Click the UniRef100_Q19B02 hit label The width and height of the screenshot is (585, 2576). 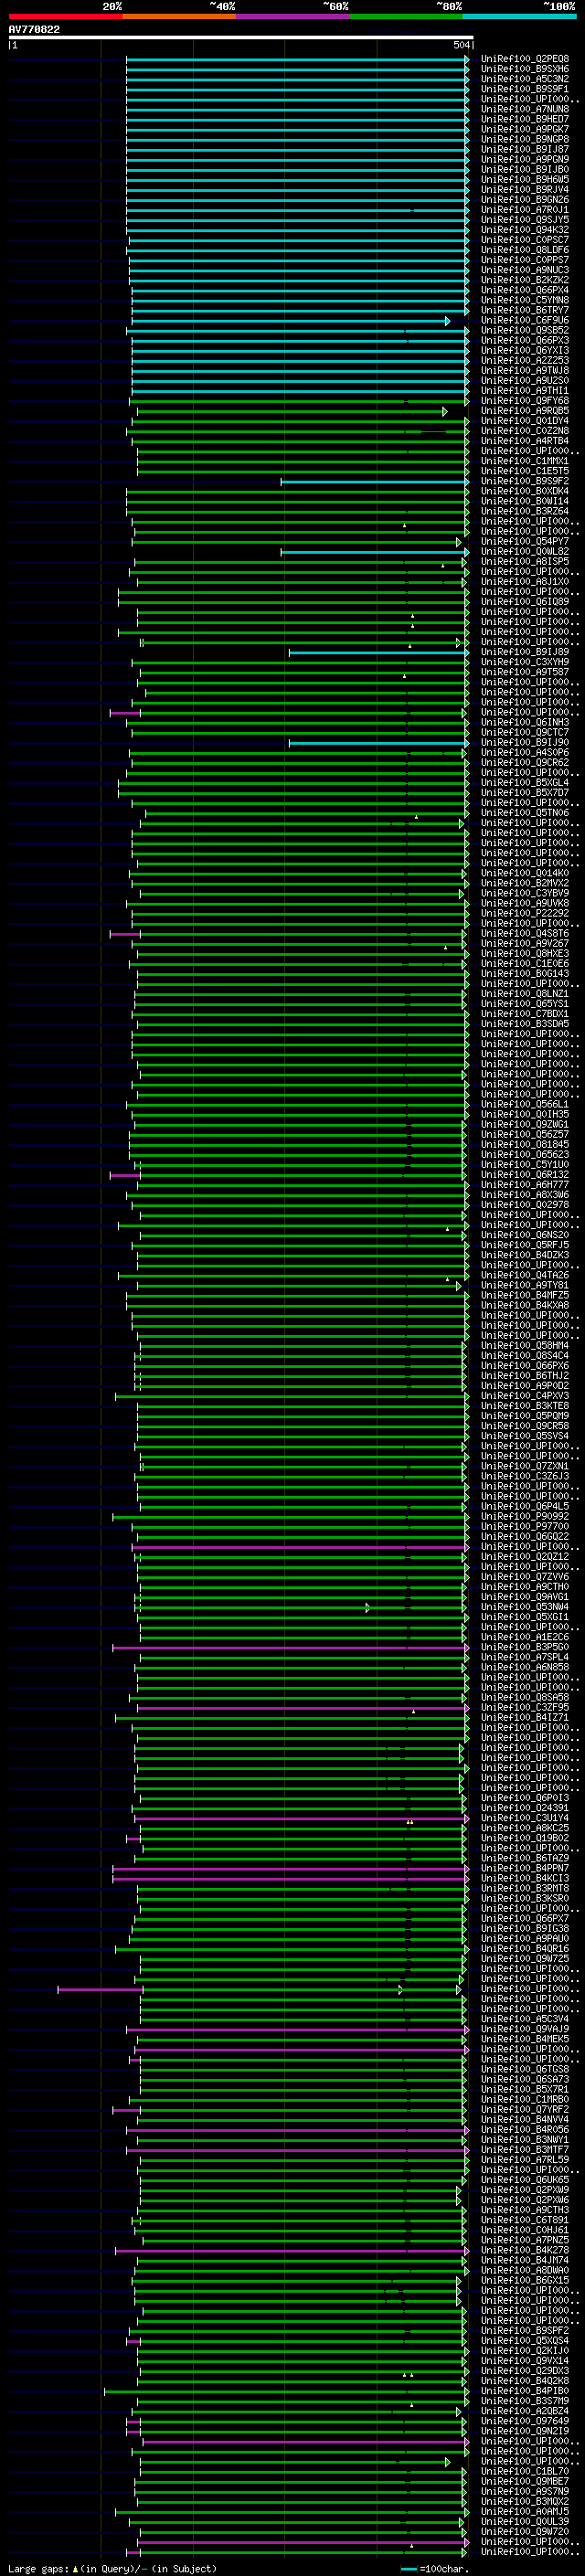(x=524, y=1838)
